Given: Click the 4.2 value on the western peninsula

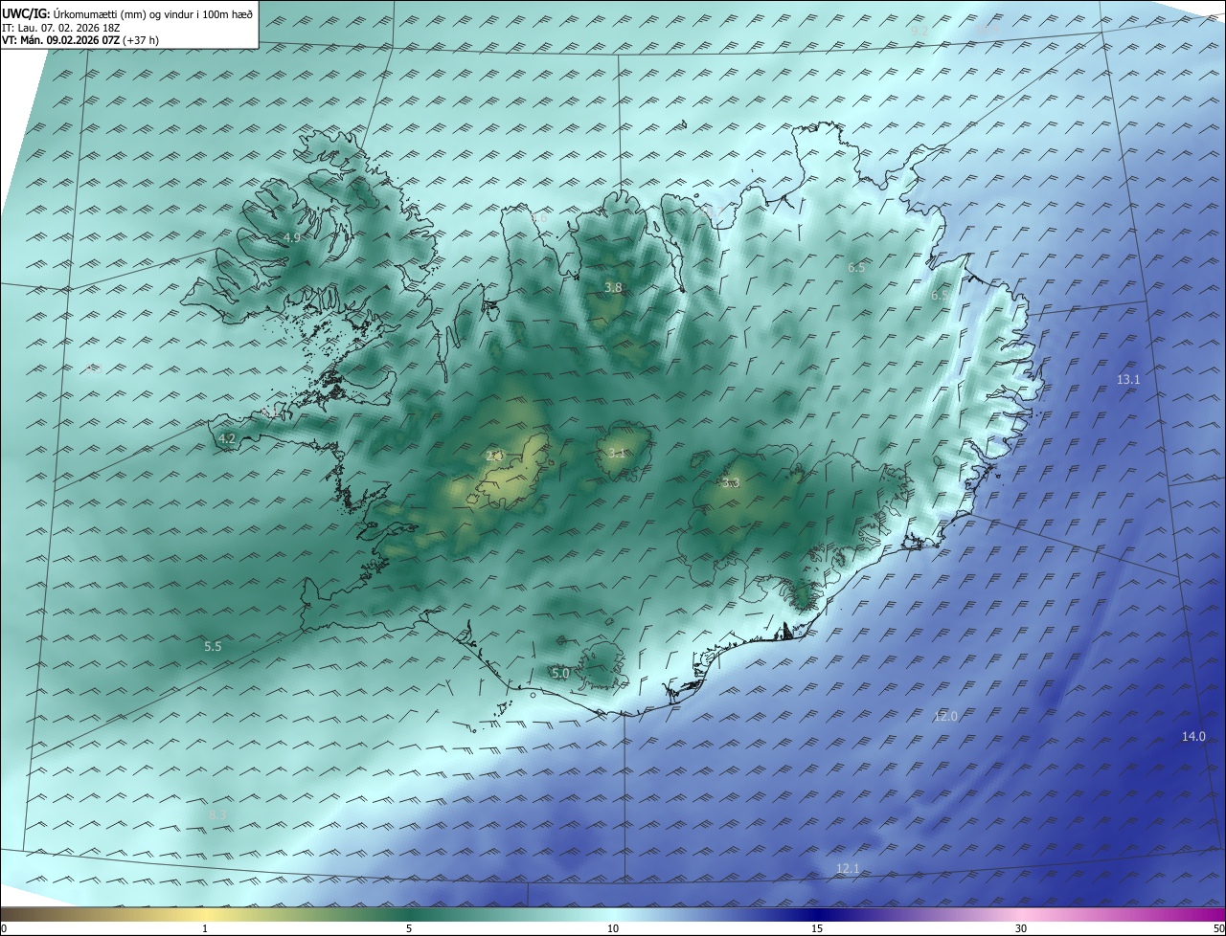Looking at the screenshot, I should 227,438.
